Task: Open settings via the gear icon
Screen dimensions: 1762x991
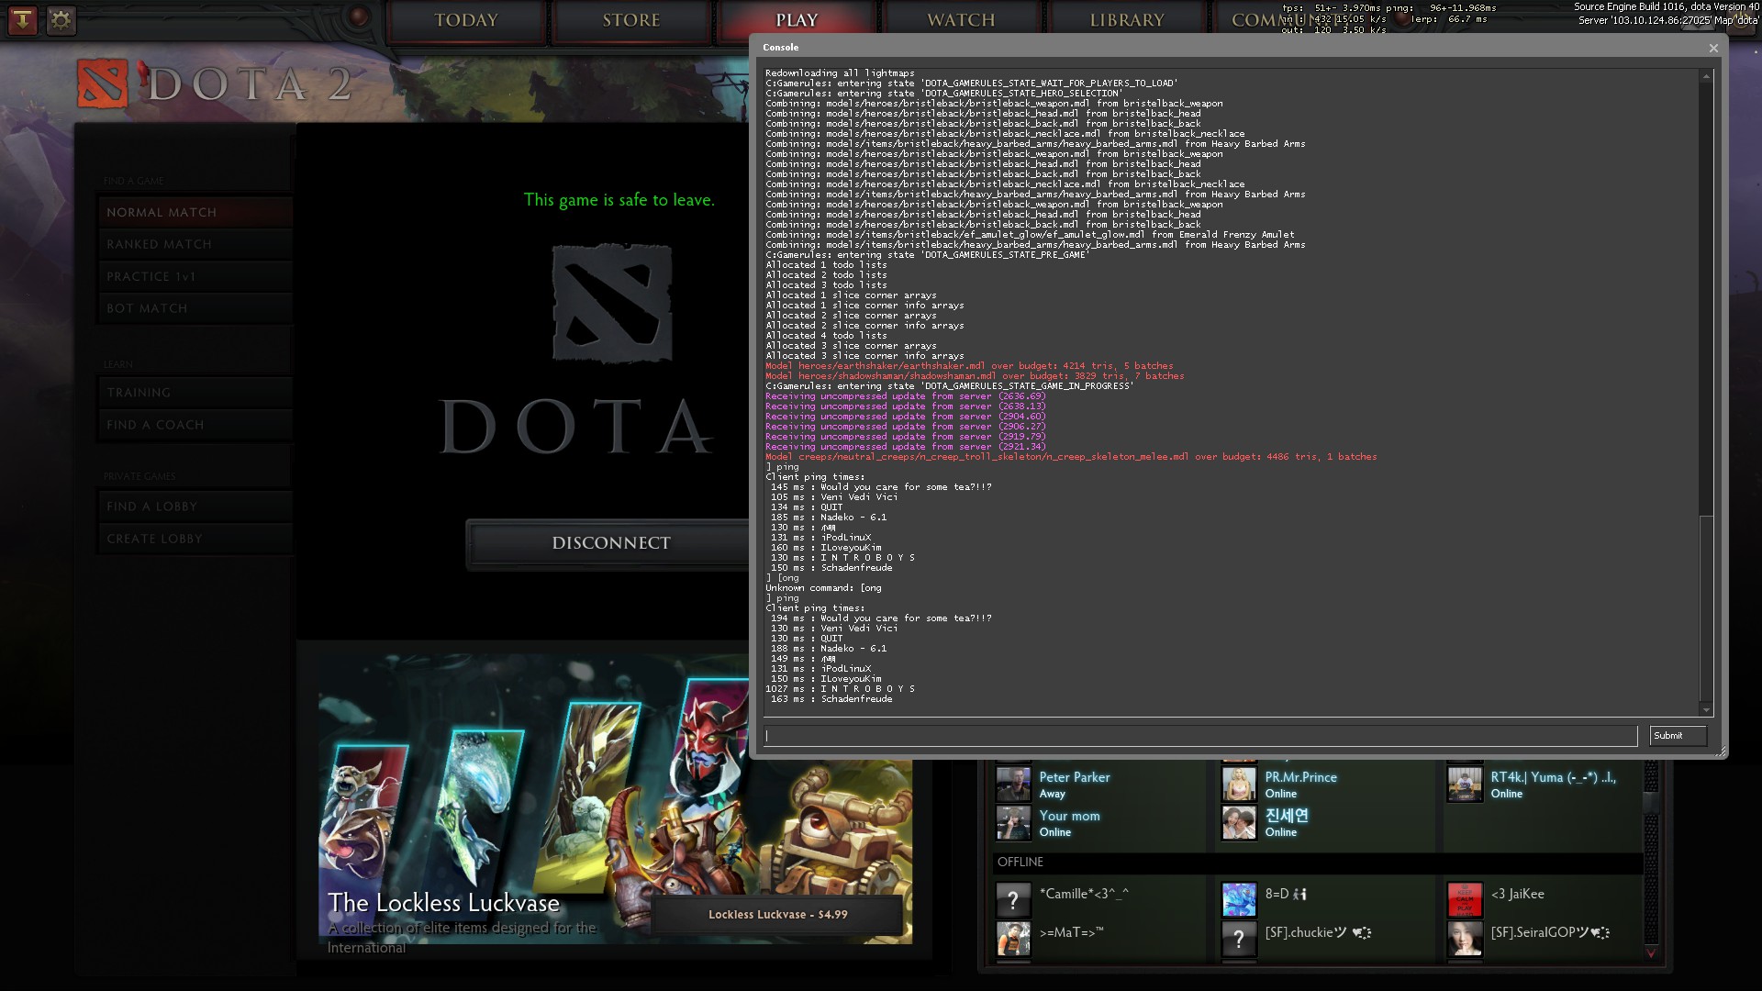Action: tap(61, 19)
